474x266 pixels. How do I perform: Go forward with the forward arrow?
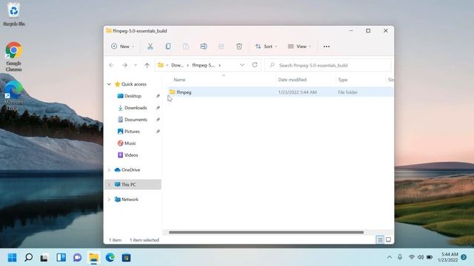[124, 65]
